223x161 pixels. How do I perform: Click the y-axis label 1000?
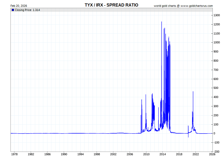tap(217, 42)
